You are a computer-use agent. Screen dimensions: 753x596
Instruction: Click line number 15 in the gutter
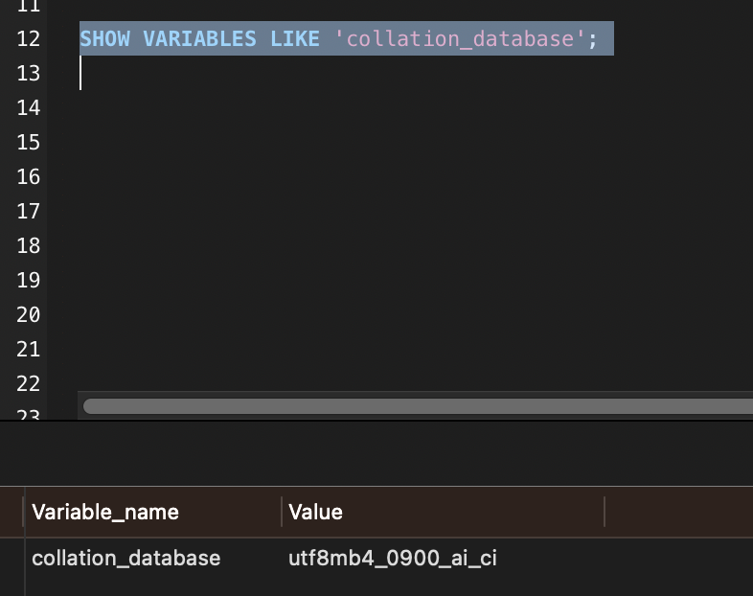[x=29, y=143]
